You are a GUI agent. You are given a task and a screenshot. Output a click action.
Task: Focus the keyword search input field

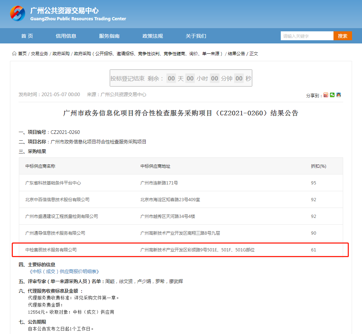(x=307, y=36)
